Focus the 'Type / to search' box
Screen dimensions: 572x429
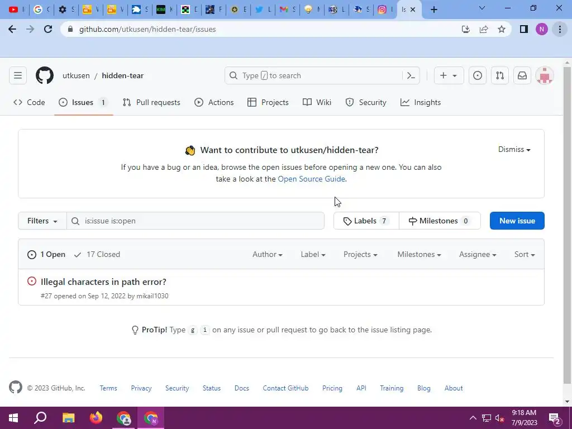click(x=315, y=75)
